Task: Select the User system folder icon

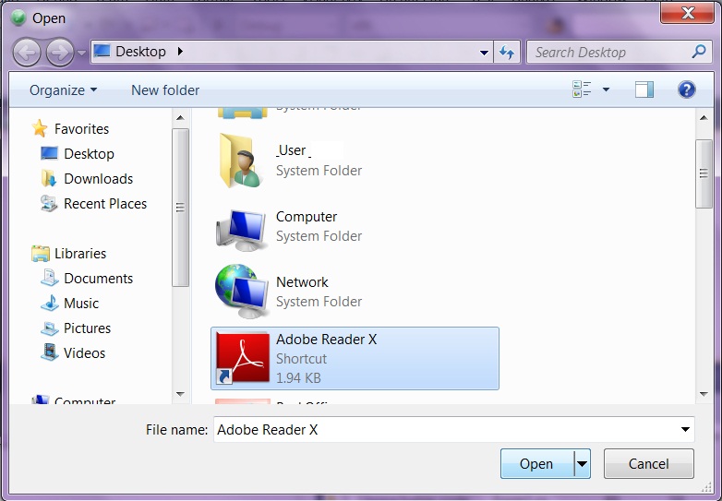Action: tap(242, 161)
